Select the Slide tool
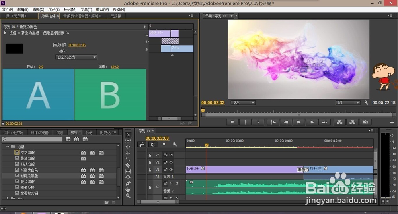The image size is (398, 214). pyautogui.click(x=128, y=177)
